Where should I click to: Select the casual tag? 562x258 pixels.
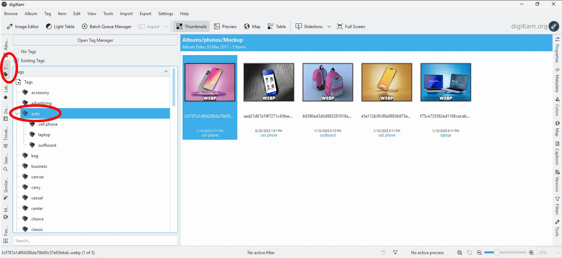(x=37, y=198)
